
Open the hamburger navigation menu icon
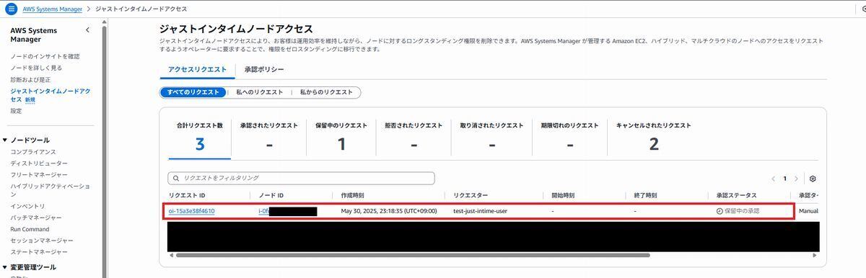11,9
